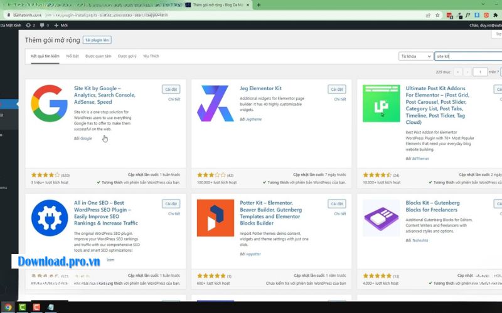Click the Tải plugin lên button
Screen dimensions: 502x313
(x=97, y=40)
